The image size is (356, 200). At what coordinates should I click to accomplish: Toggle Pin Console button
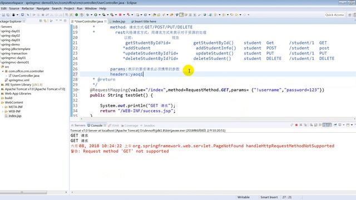(335, 125)
